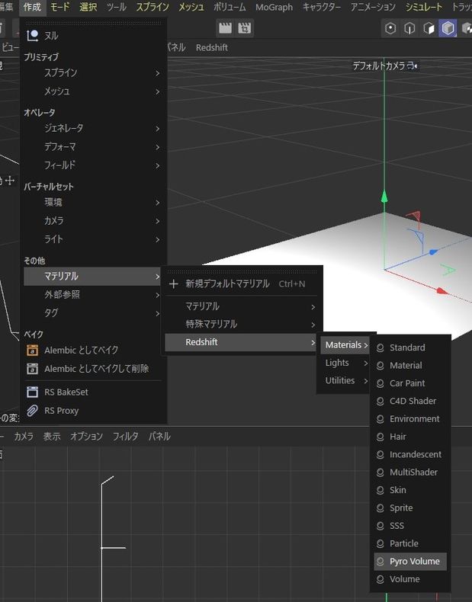The image size is (472, 602).
Task: Click the RS Proxy paperclip icon
Action: pos(32,411)
